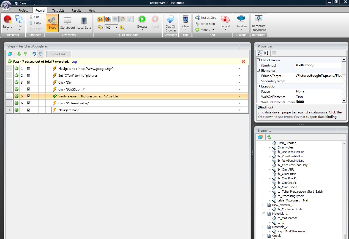The image size is (349, 239).
Task: Open the Storyboard view
Action: pyautogui.click(x=67, y=23)
